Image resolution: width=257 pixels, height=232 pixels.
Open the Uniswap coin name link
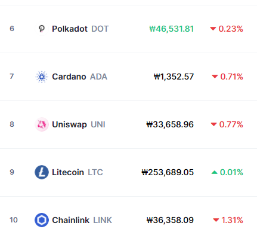[69, 124]
